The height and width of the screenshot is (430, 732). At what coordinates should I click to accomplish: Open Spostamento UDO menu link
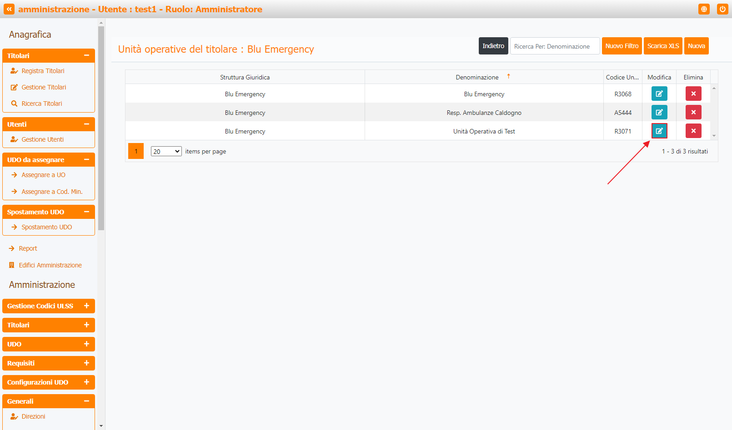click(46, 227)
